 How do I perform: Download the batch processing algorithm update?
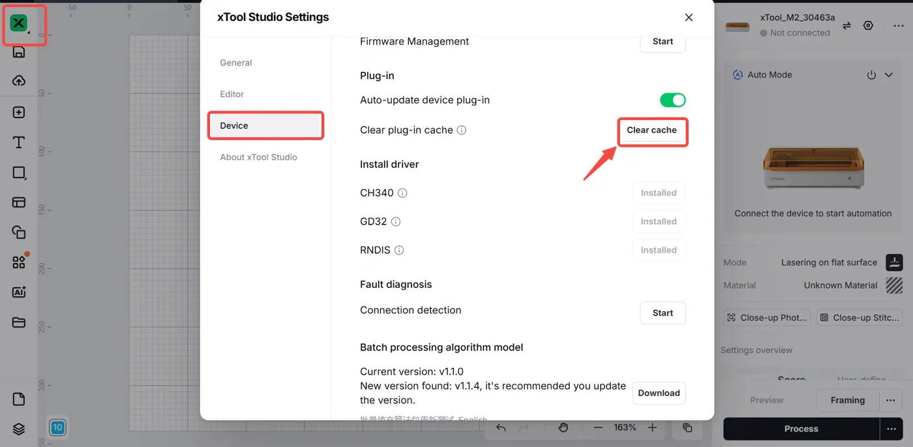tap(659, 393)
